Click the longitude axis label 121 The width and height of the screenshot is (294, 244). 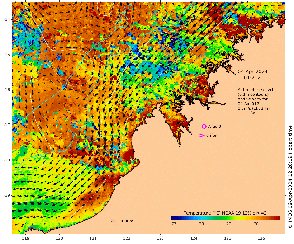click(x=93, y=238)
